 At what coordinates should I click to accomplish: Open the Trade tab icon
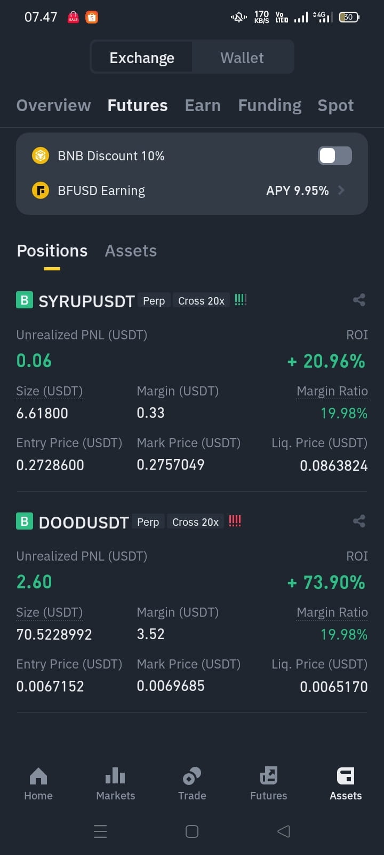(x=192, y=776)
